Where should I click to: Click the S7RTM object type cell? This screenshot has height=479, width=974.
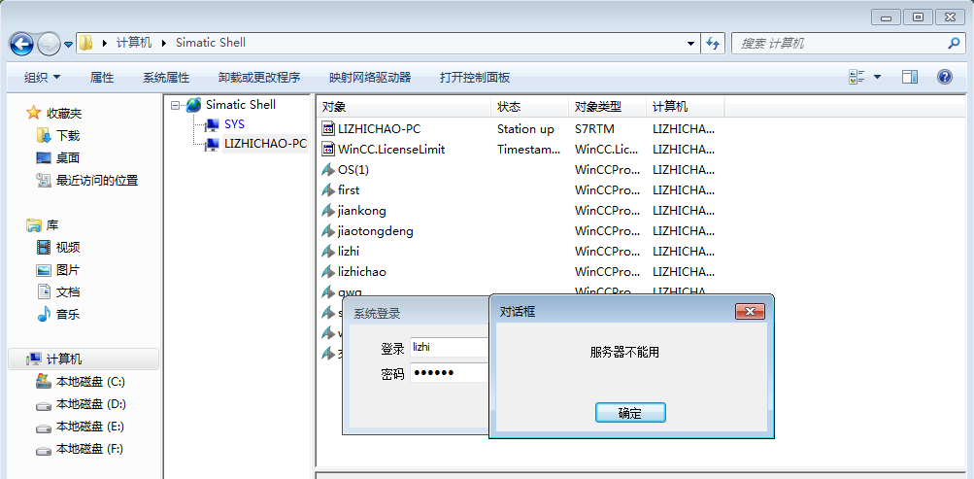click(595, 129)
